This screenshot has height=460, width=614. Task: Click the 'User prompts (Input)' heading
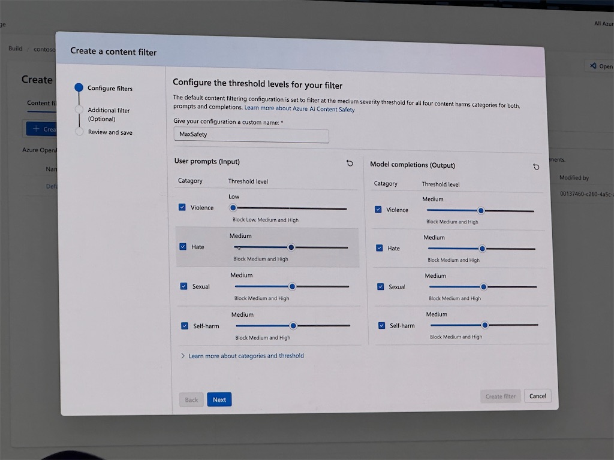(207, 161)
